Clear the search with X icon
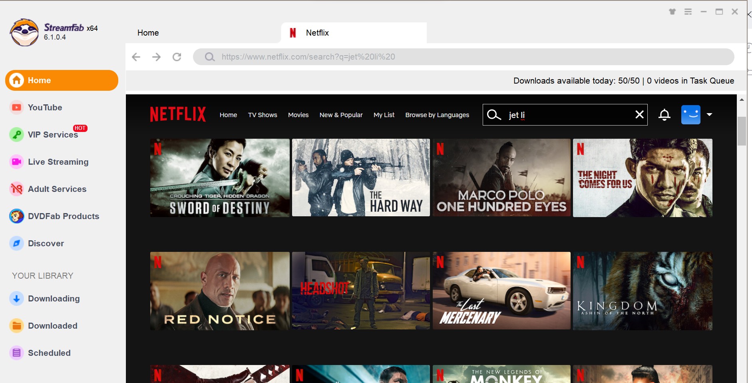This screenshot has width=752, height=383. tap(639, 115)
